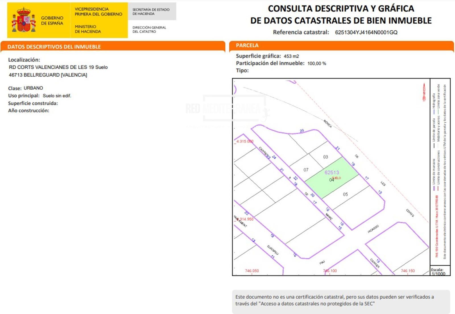Viewport: 455px width, 314px height.
Task: Click the 453 m2 graphic surface value
Action: coord(291,56)
